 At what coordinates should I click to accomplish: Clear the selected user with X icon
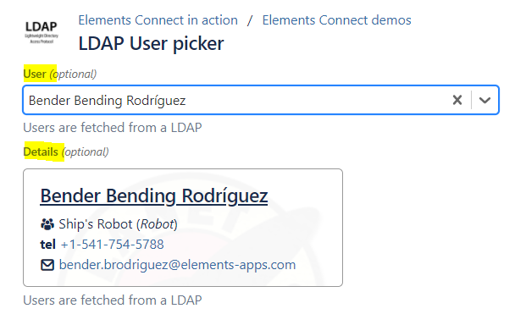point(457,100)
